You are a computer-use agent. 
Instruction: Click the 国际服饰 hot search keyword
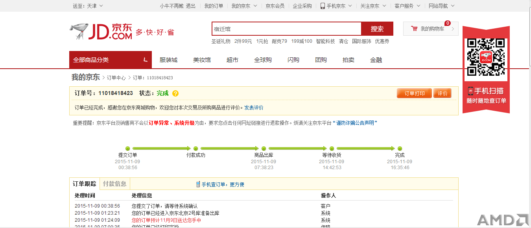point(361,41)
